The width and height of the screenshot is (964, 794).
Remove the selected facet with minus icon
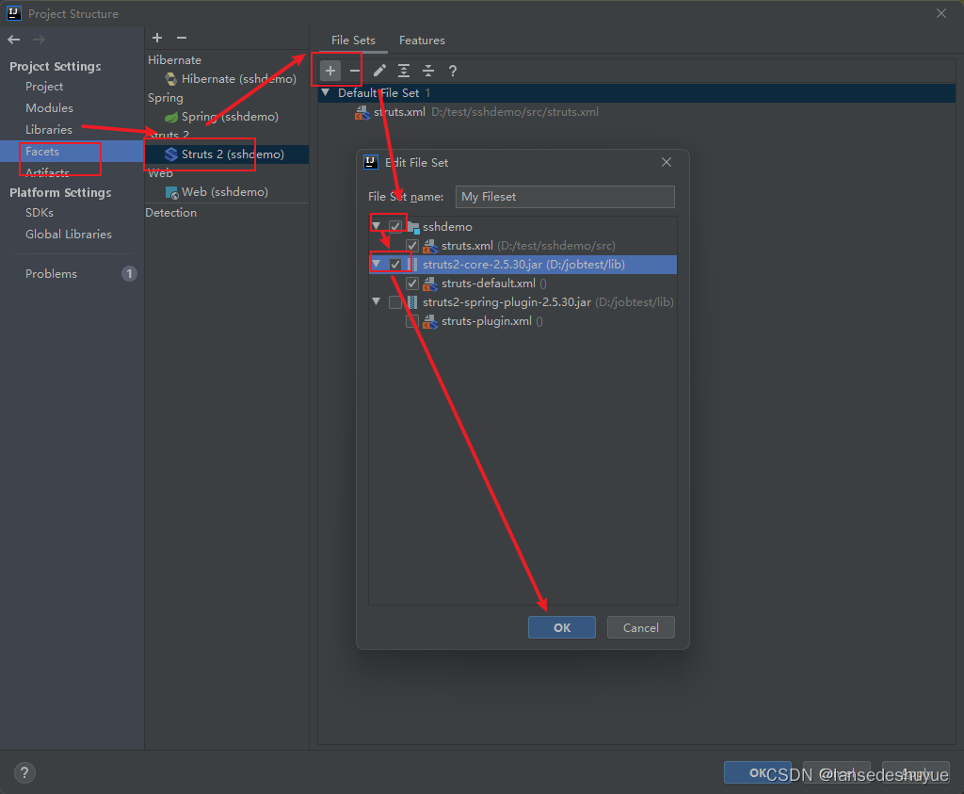[x=182, y=38]
